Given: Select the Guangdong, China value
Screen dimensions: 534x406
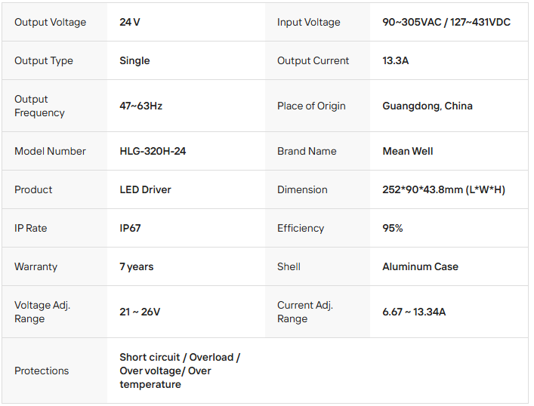Looking at the screenshot, I should coord(428,106).
